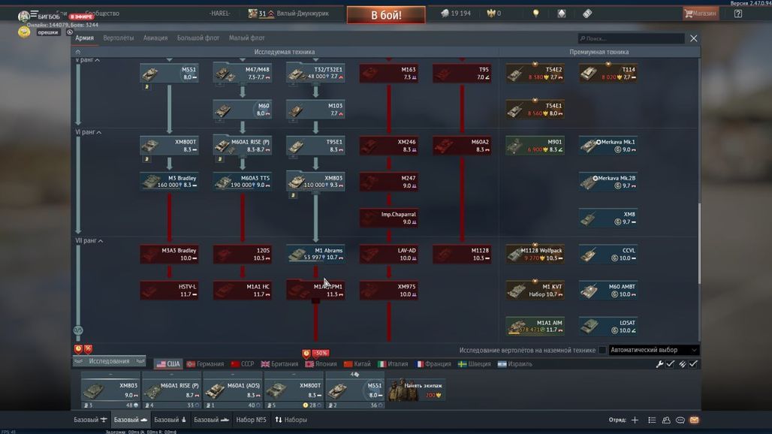Open the chat bubble icon
The height and width of the screenshot is (434, 772).
pos(680,420)
